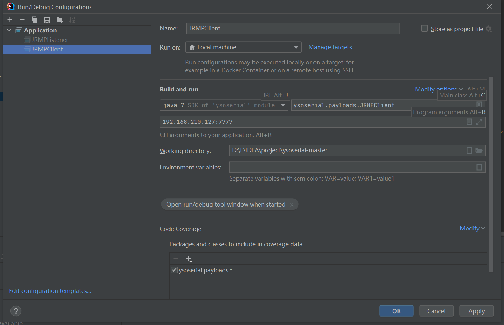
Task: Open Edit configuration templates link
Action: click(x=50, y=291)
